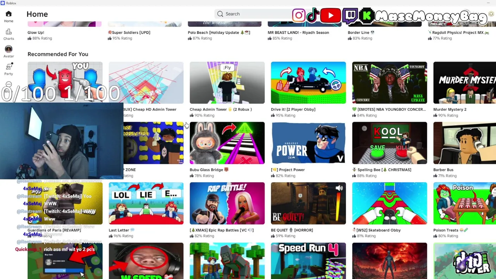Open Cheap Admin Tower (2 Robux) thumbnail
496x279 pixels.
227,83
